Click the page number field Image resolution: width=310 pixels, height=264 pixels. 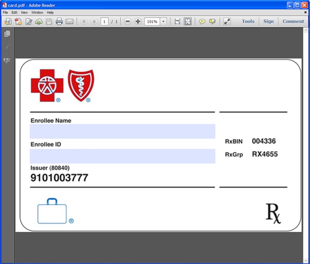click(x=104, y=21)
